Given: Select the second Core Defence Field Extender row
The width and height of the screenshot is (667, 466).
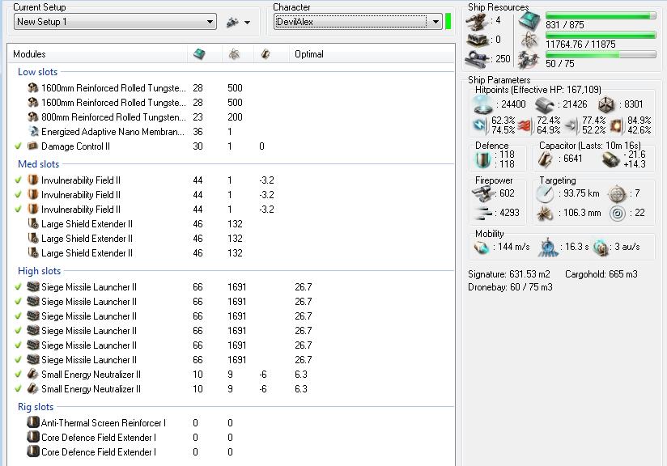Looking at the screenshot, I should 231,452.
